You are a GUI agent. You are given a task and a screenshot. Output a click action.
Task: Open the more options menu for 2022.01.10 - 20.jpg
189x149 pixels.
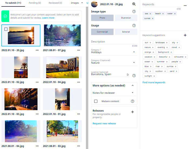[x=37, y=50]
